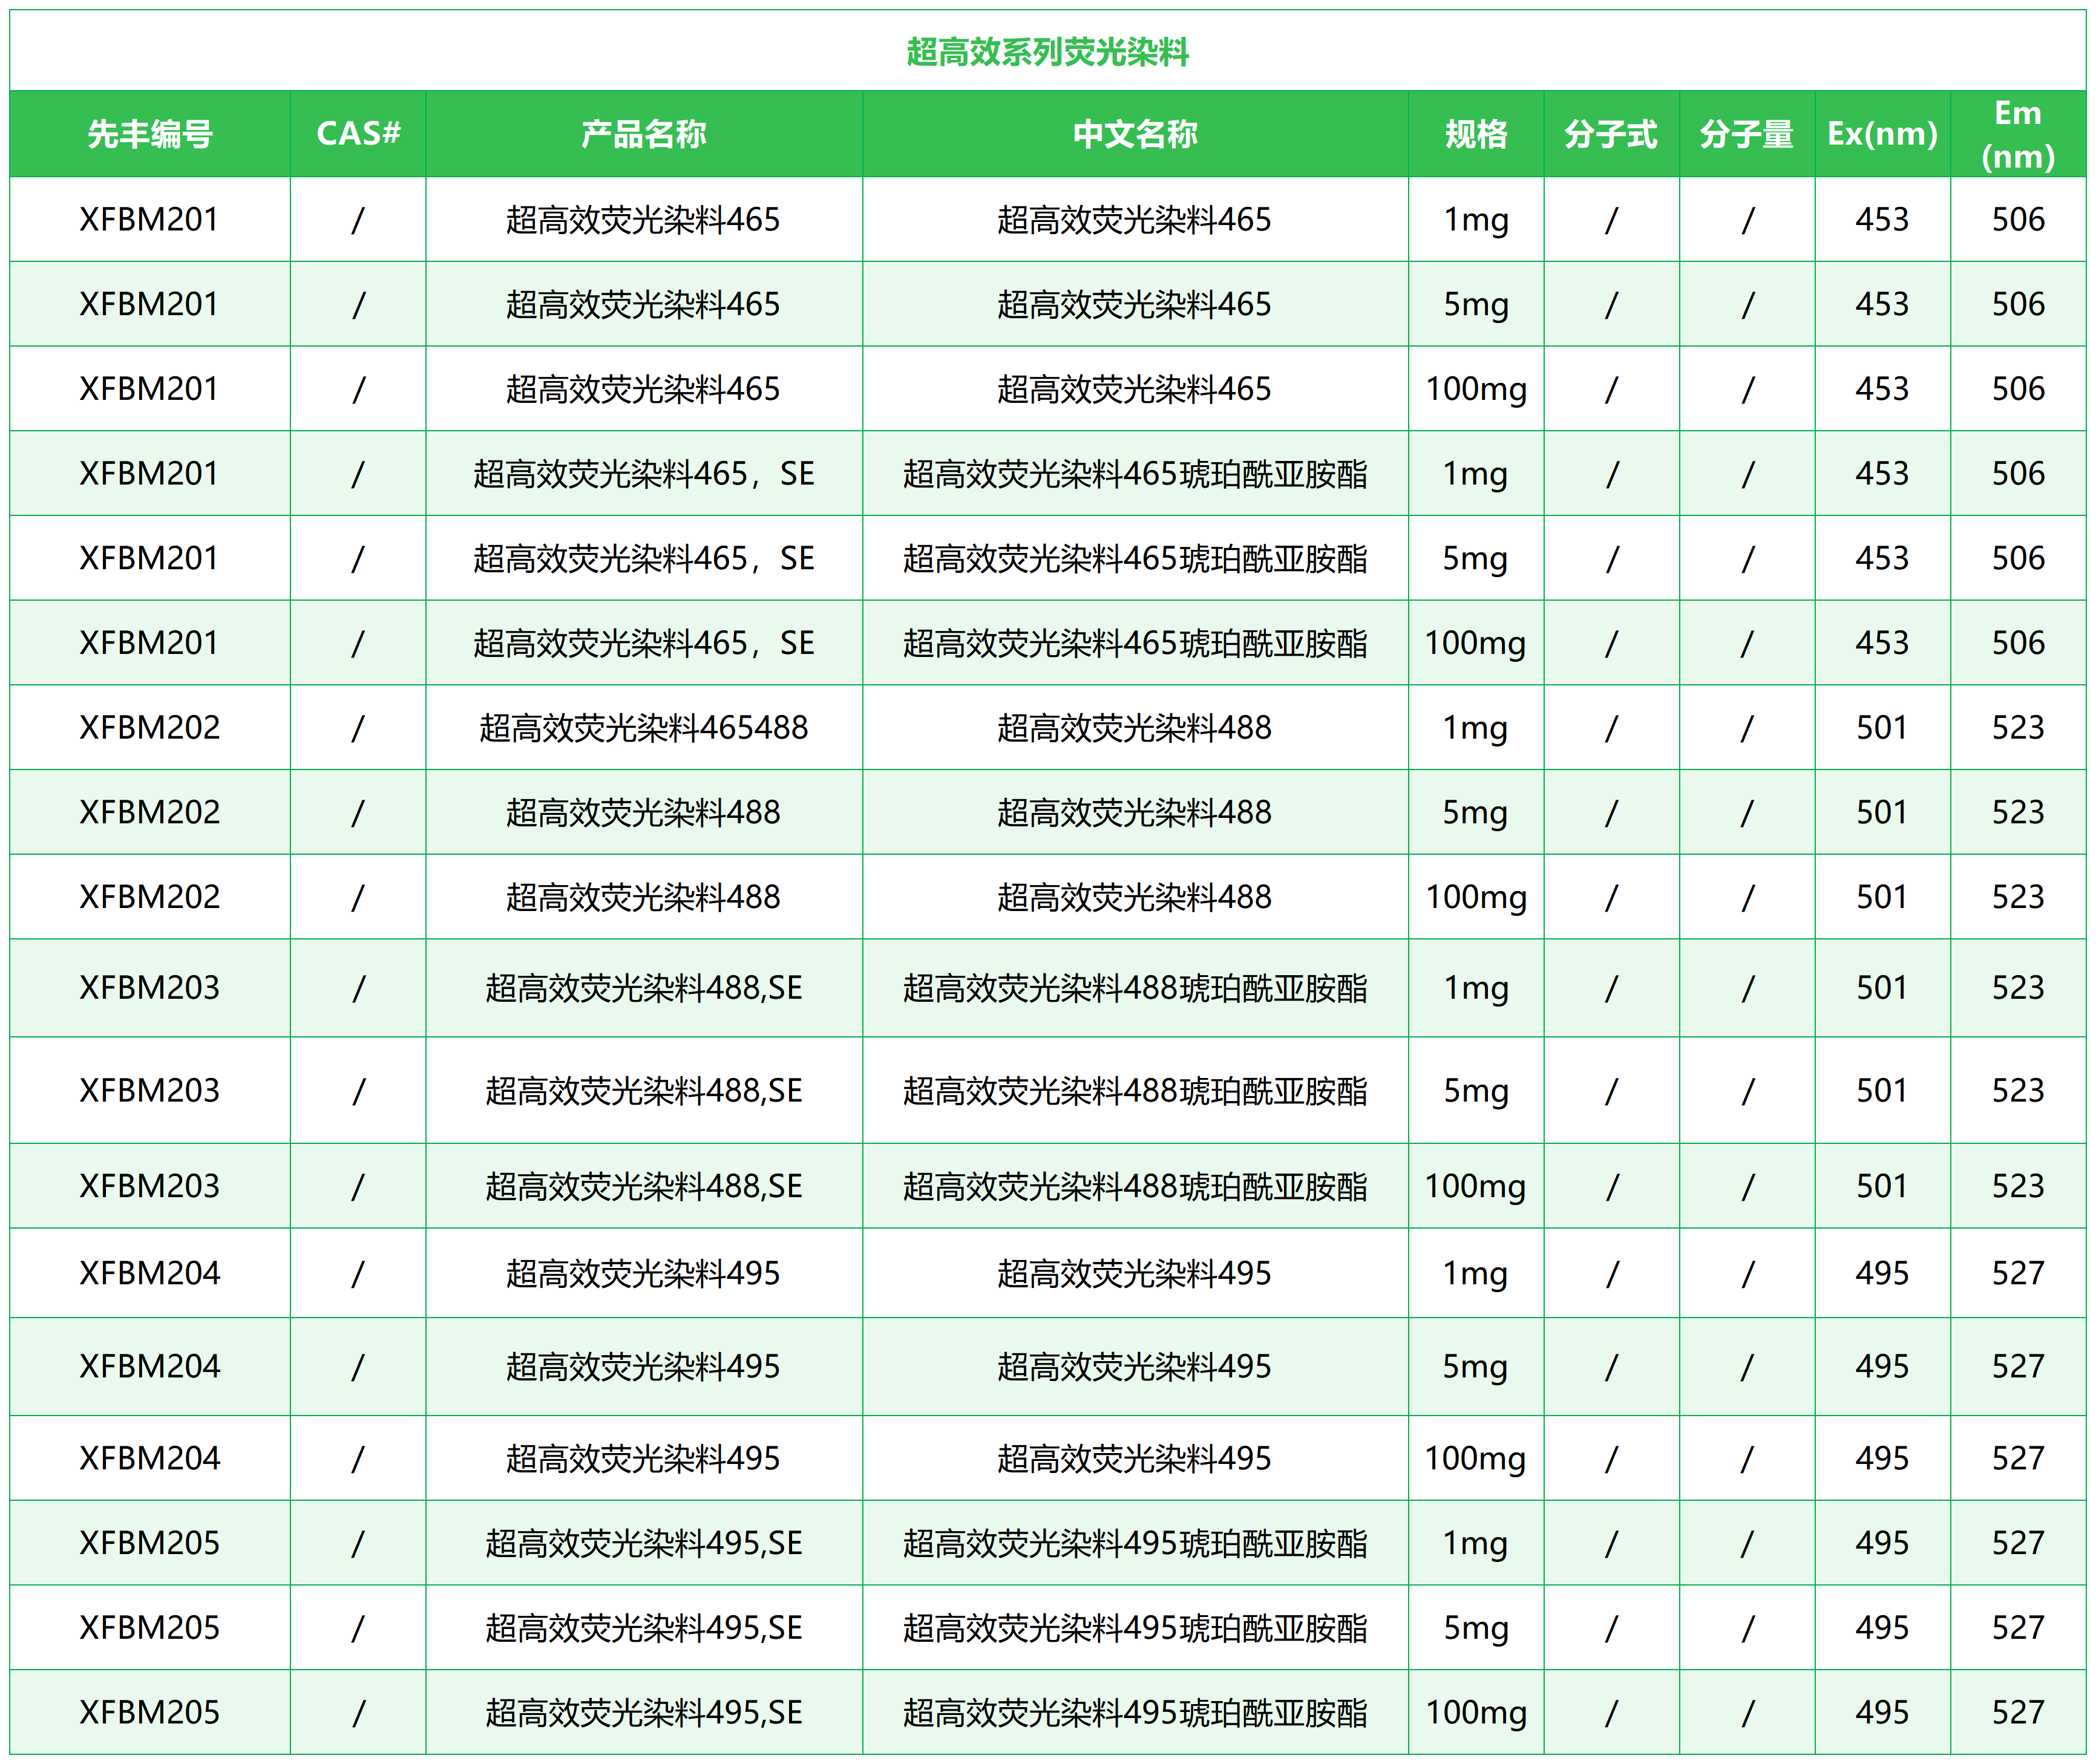
Task: Click 100mg in the XFBM202 row
Action: [1476, 897]
